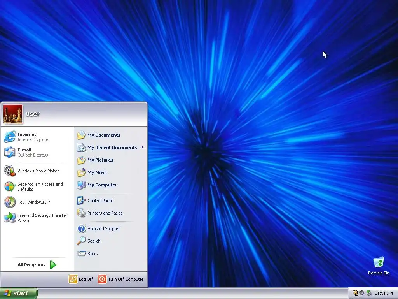Click the 'Search' text entry

point(94,241)
